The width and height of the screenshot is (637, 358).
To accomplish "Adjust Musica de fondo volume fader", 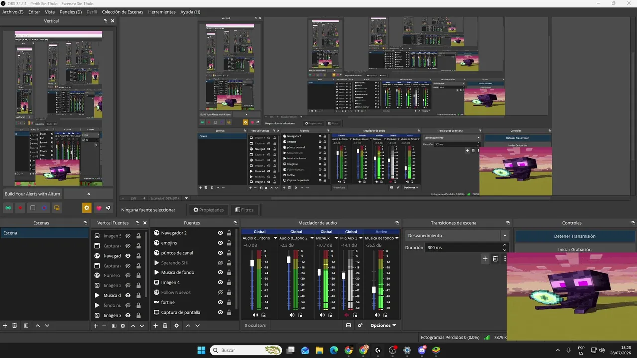I will coord(374,290).
